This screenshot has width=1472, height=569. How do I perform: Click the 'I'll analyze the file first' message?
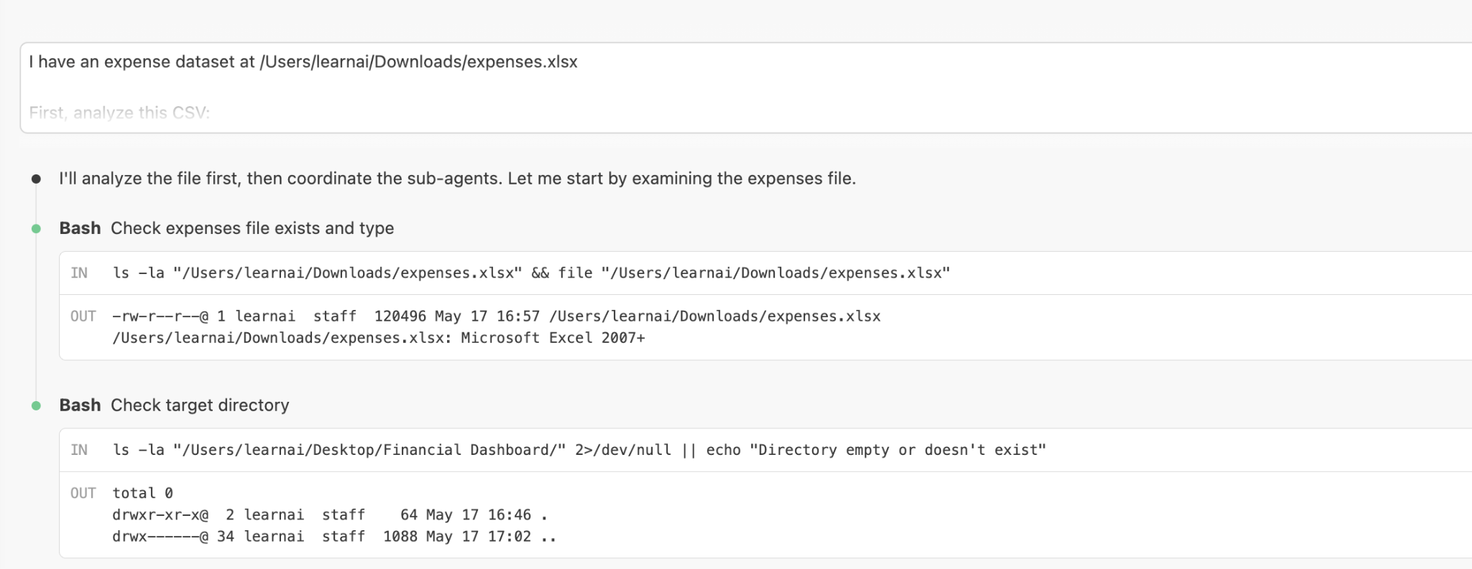tap(457, 179)
